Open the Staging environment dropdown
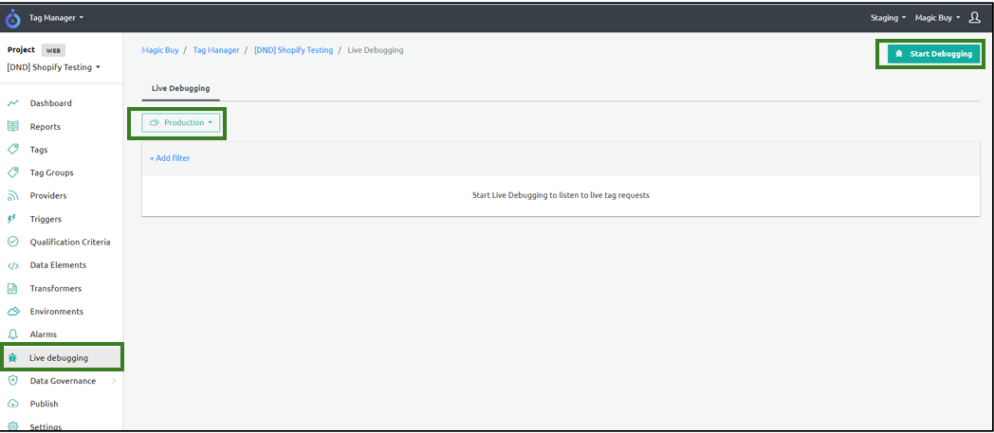Image resolution: width=994 pixels, height=433 pixels. tap(888, 18)
